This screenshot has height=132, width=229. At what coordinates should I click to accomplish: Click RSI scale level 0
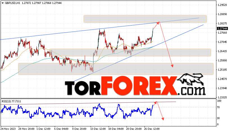click(218, 124)
